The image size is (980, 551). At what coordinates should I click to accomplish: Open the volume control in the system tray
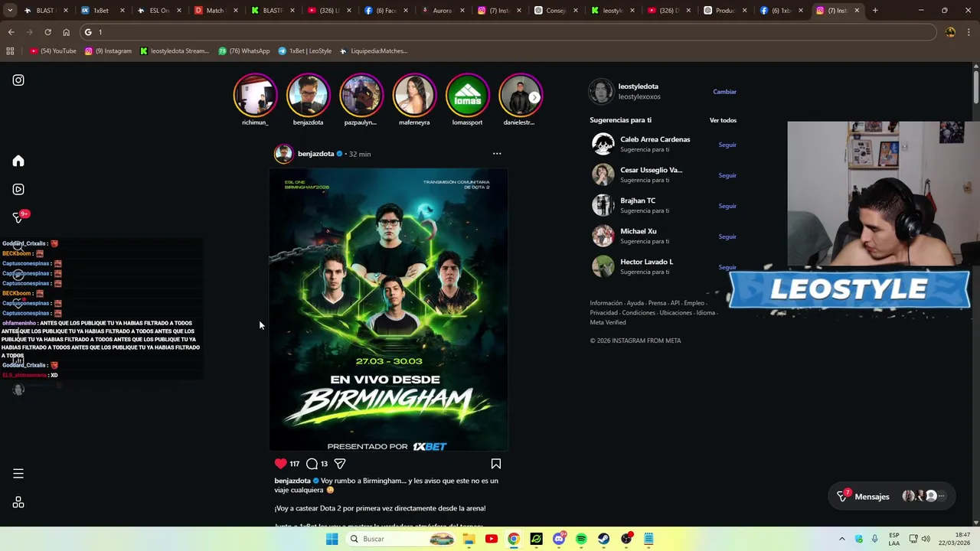(926, 539)
